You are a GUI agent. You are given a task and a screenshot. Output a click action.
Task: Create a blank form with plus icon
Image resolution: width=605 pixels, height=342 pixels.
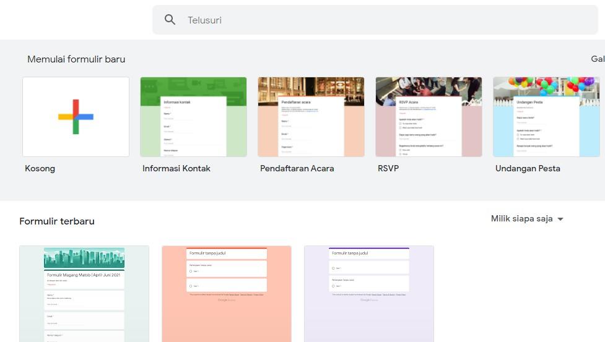pyautogui.click(x=76, y=117)
